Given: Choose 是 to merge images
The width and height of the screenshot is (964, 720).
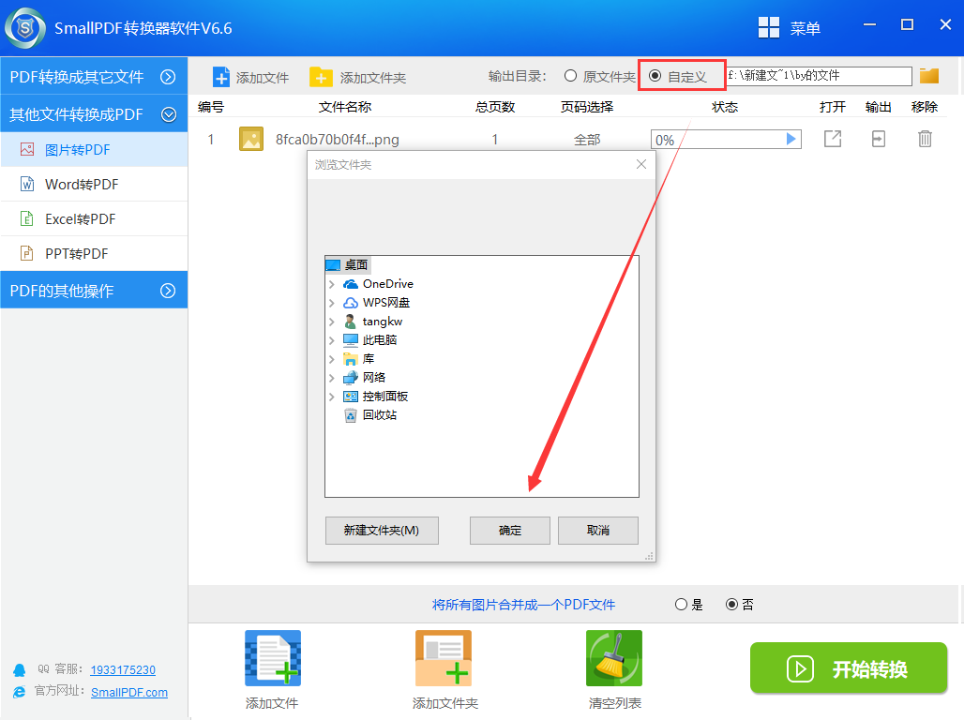Looking at the screenshot, I should pyautogui.click(x=681, y=605).
